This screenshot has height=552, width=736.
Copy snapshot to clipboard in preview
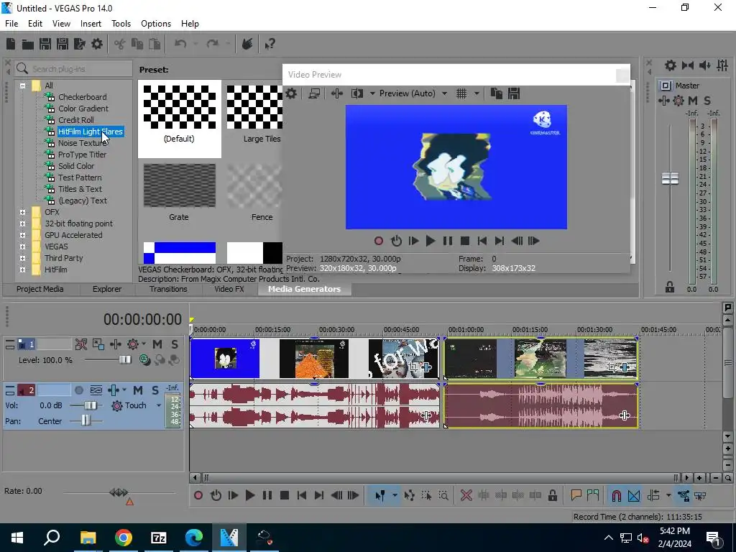pos(496,93)
